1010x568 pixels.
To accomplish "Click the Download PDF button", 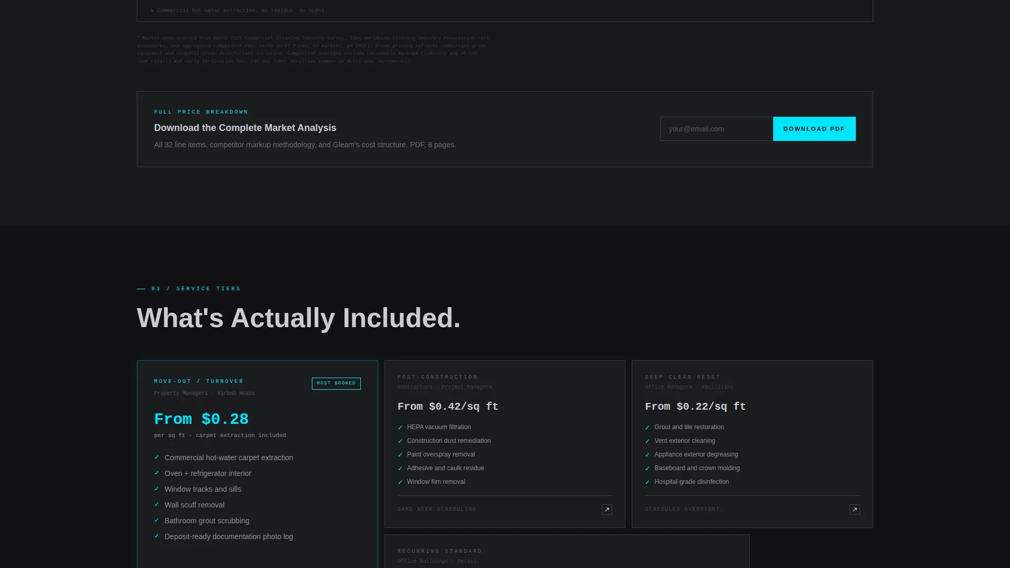I will pos(814,129).
